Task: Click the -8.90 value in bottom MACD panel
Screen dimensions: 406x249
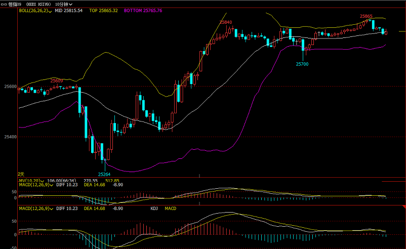Action: click(118, 209)
